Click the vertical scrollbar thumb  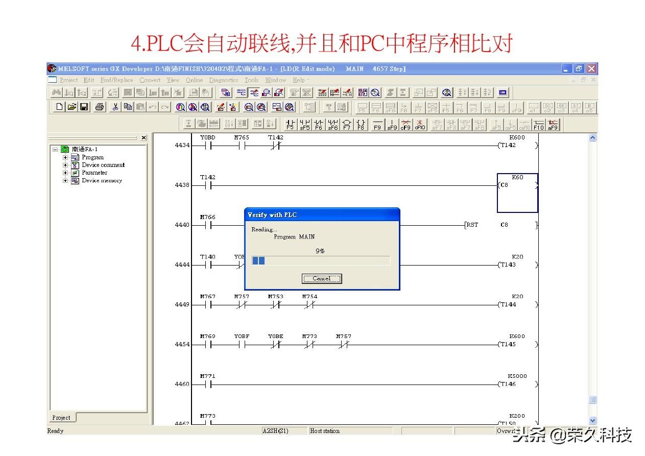click(x=592, y=400)
